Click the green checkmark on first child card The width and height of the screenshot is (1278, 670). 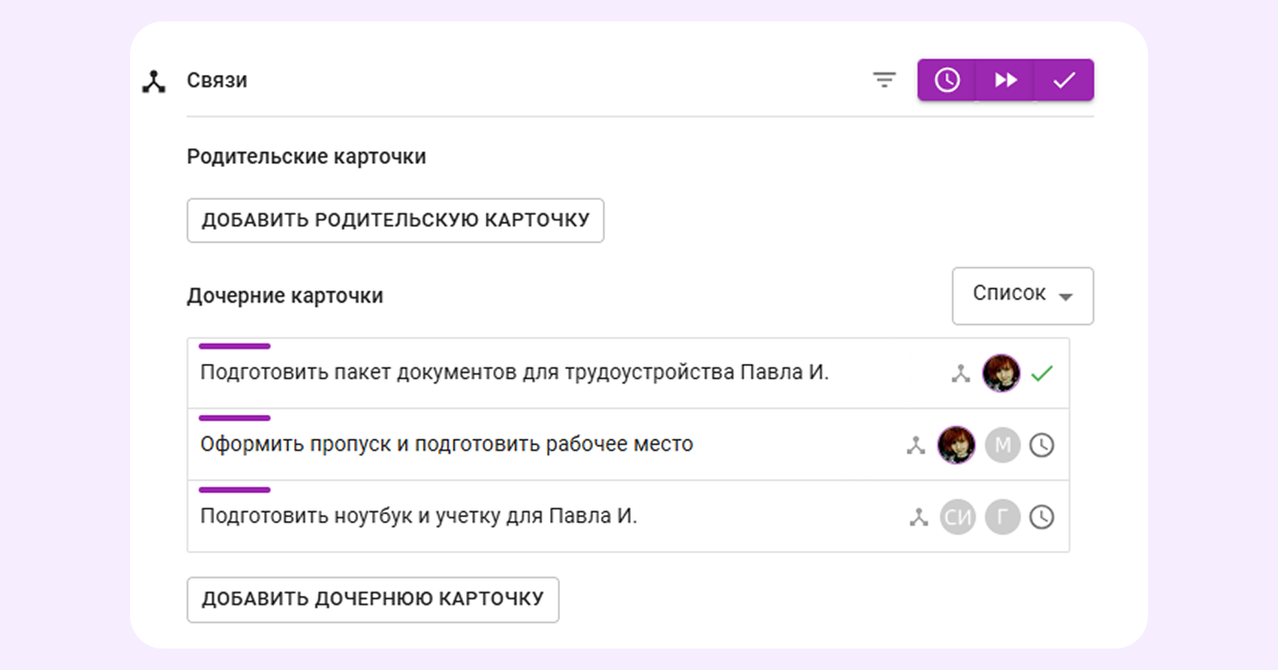1042,374
